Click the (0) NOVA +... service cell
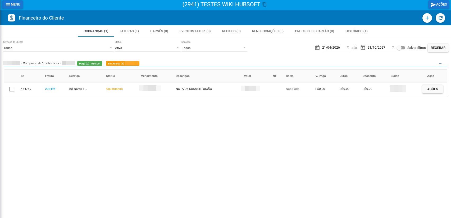 78,89
